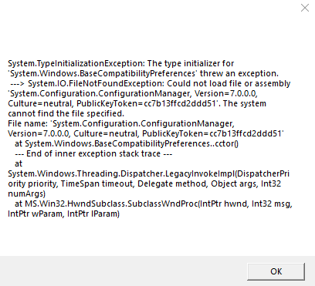
Task: Click 'at System.Windows.BaseCompatibilityPreferences..cctor()' line
Action: click(127, 143)
